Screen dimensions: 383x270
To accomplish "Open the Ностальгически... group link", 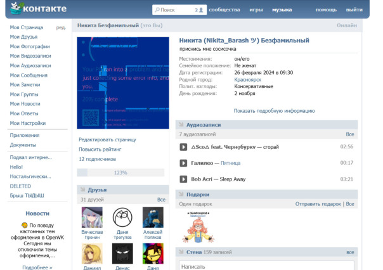I will [30, 176].
